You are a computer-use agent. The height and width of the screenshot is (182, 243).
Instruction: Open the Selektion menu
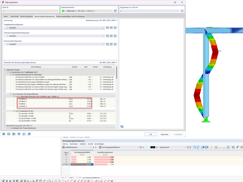click(x=83, y=144)
